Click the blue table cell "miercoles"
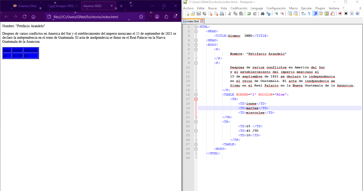363x191 pixels. 31,50
